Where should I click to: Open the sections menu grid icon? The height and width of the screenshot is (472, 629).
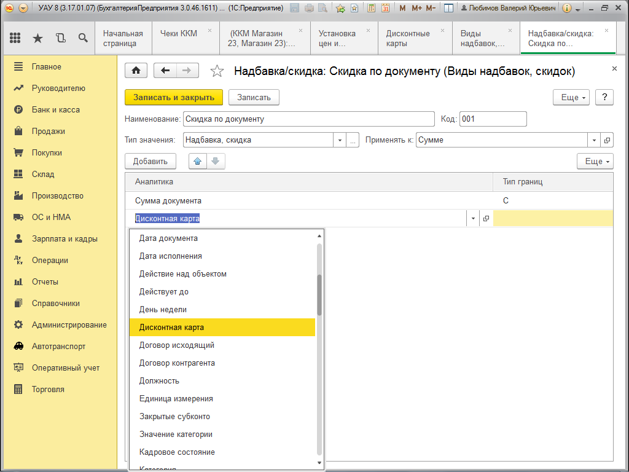click(15, 38)
